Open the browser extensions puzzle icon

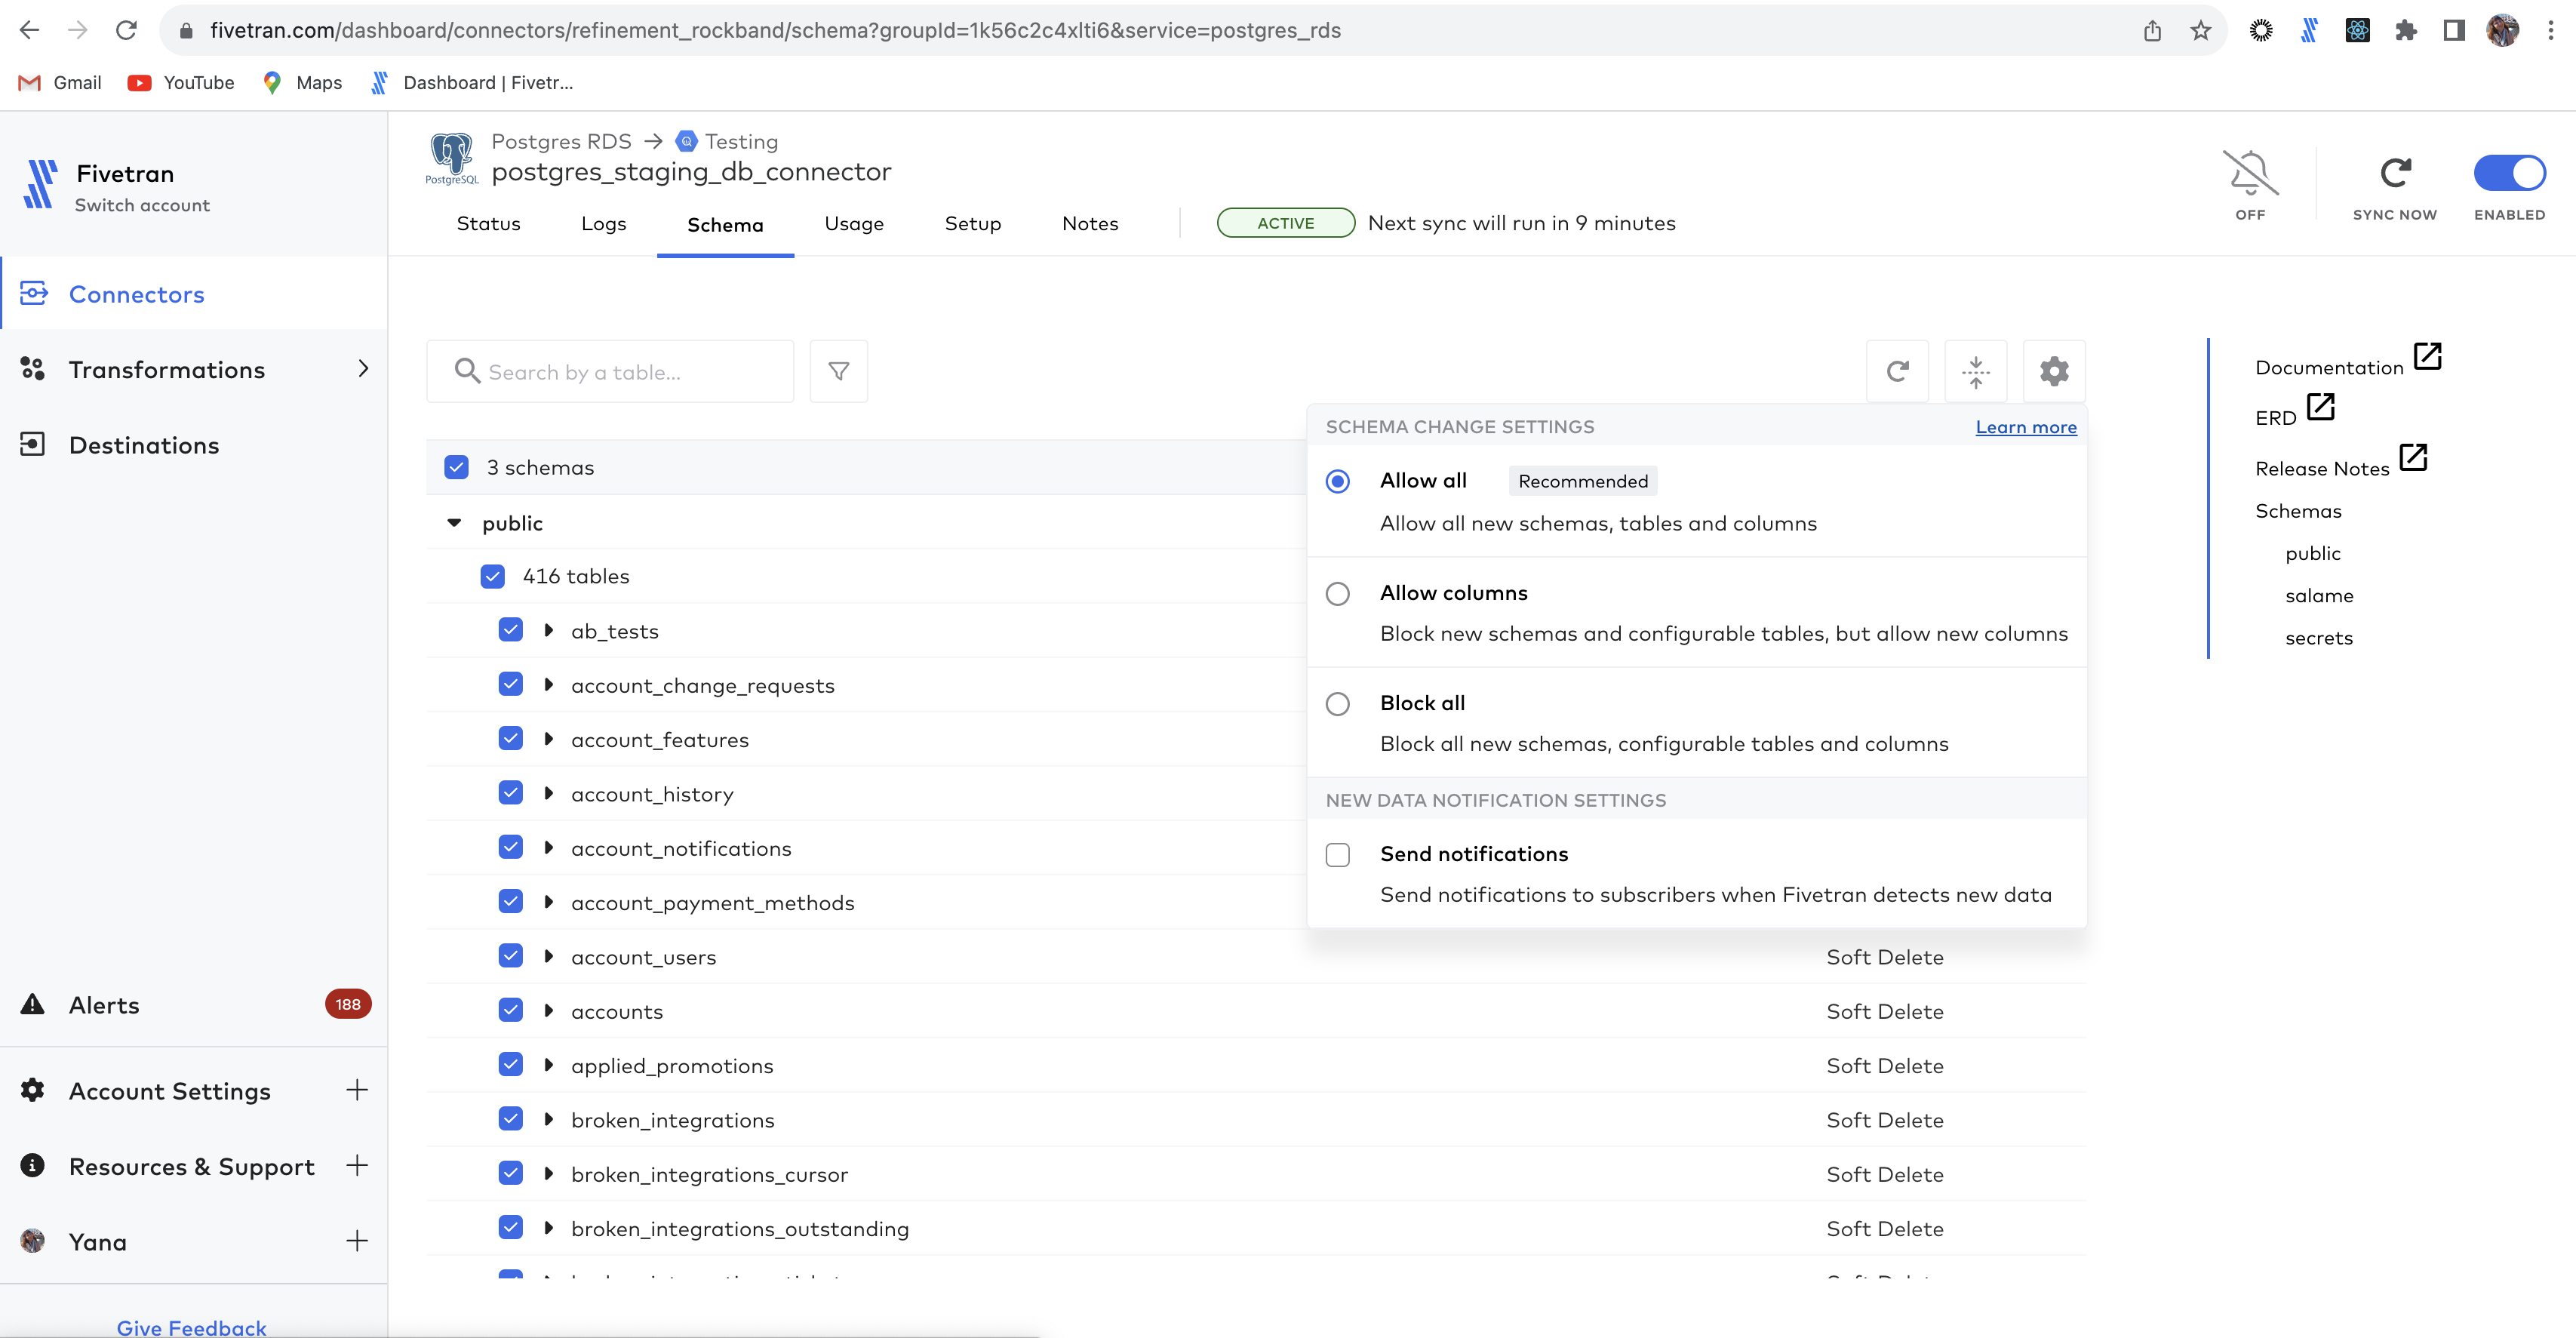pos(2406,30)
